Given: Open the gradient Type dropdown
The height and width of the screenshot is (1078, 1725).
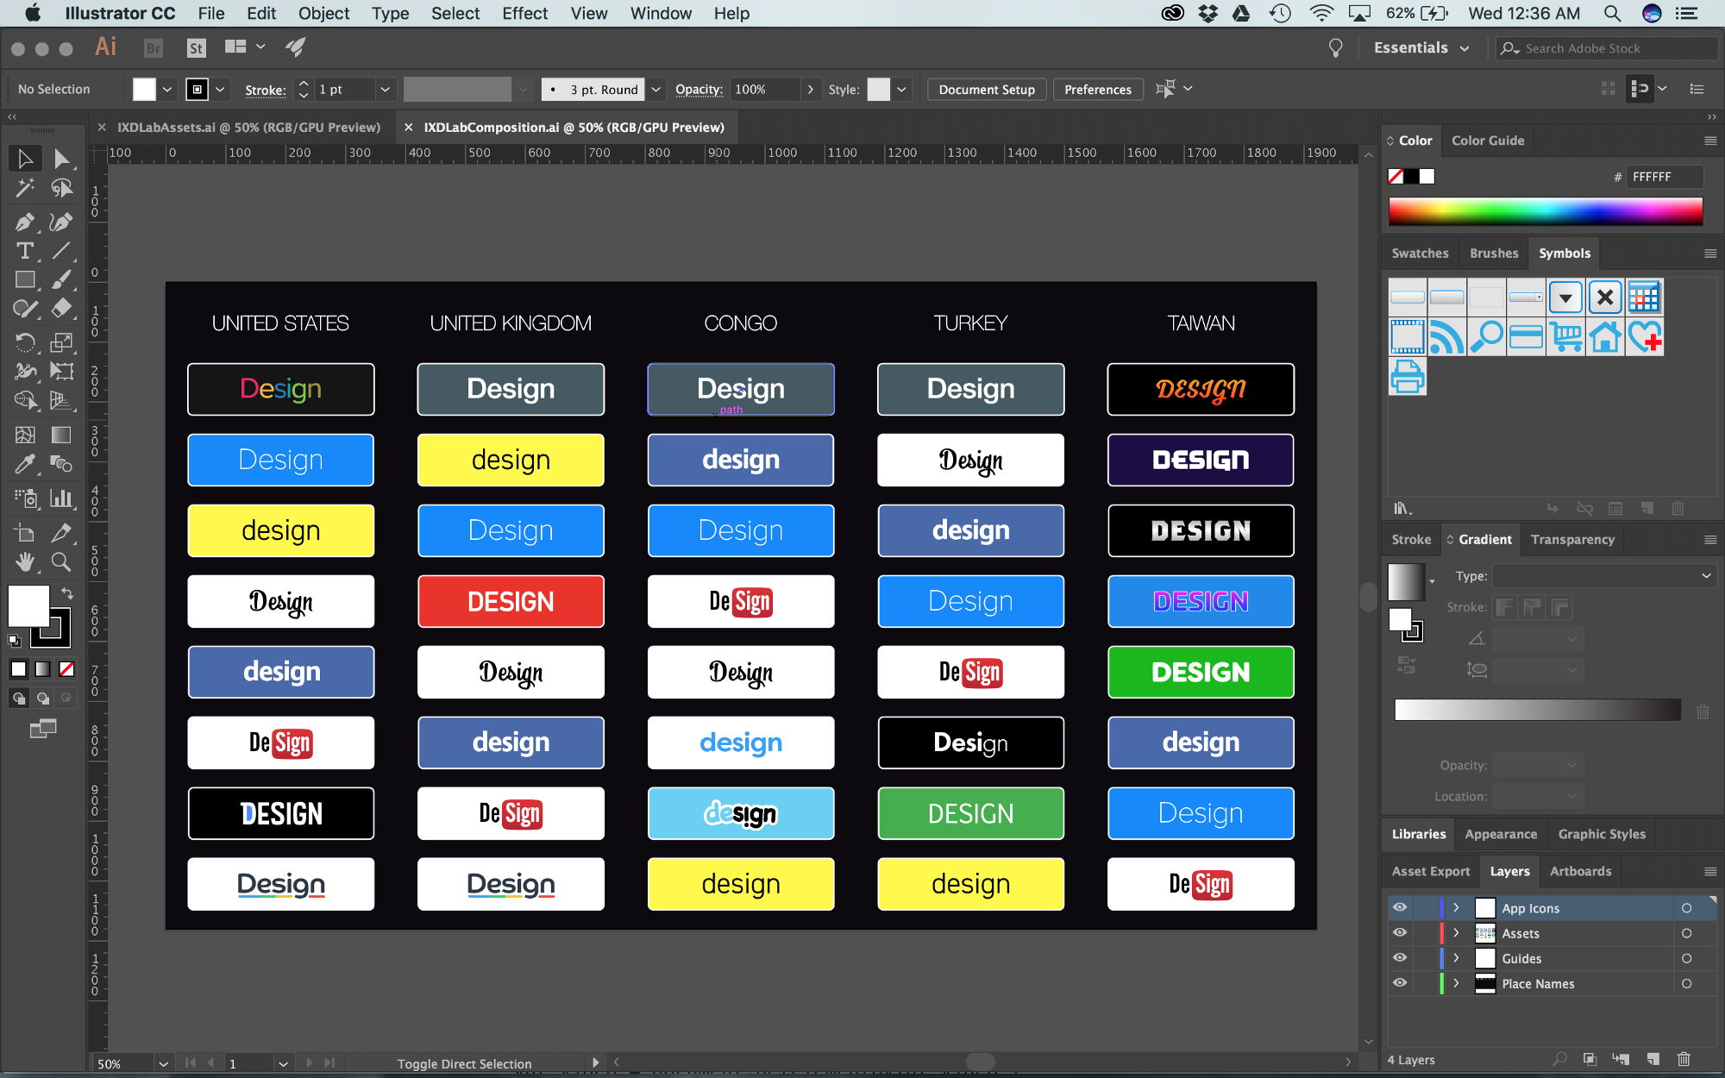Looking at the screenshot, I should point(1603,575).
